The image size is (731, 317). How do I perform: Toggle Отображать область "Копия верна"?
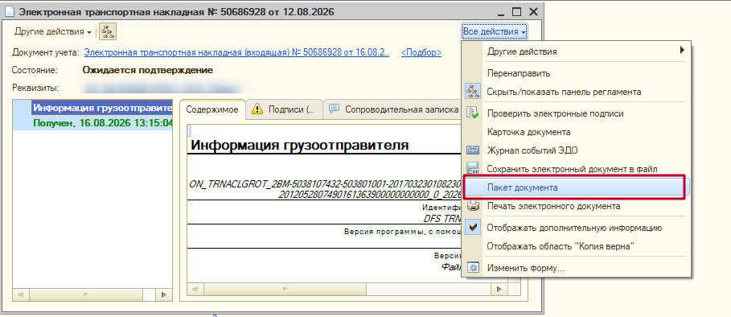coord(576,245)
